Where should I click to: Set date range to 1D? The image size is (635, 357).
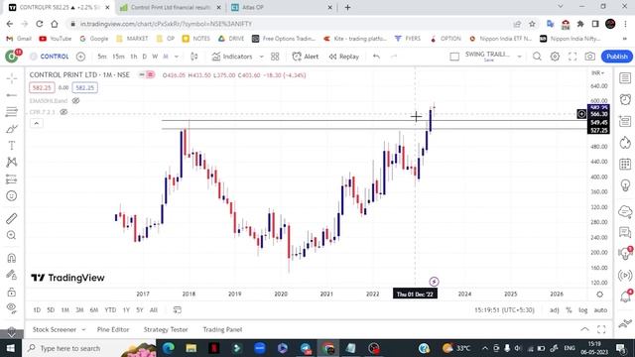pyautogui.click(x=37, y=310)
